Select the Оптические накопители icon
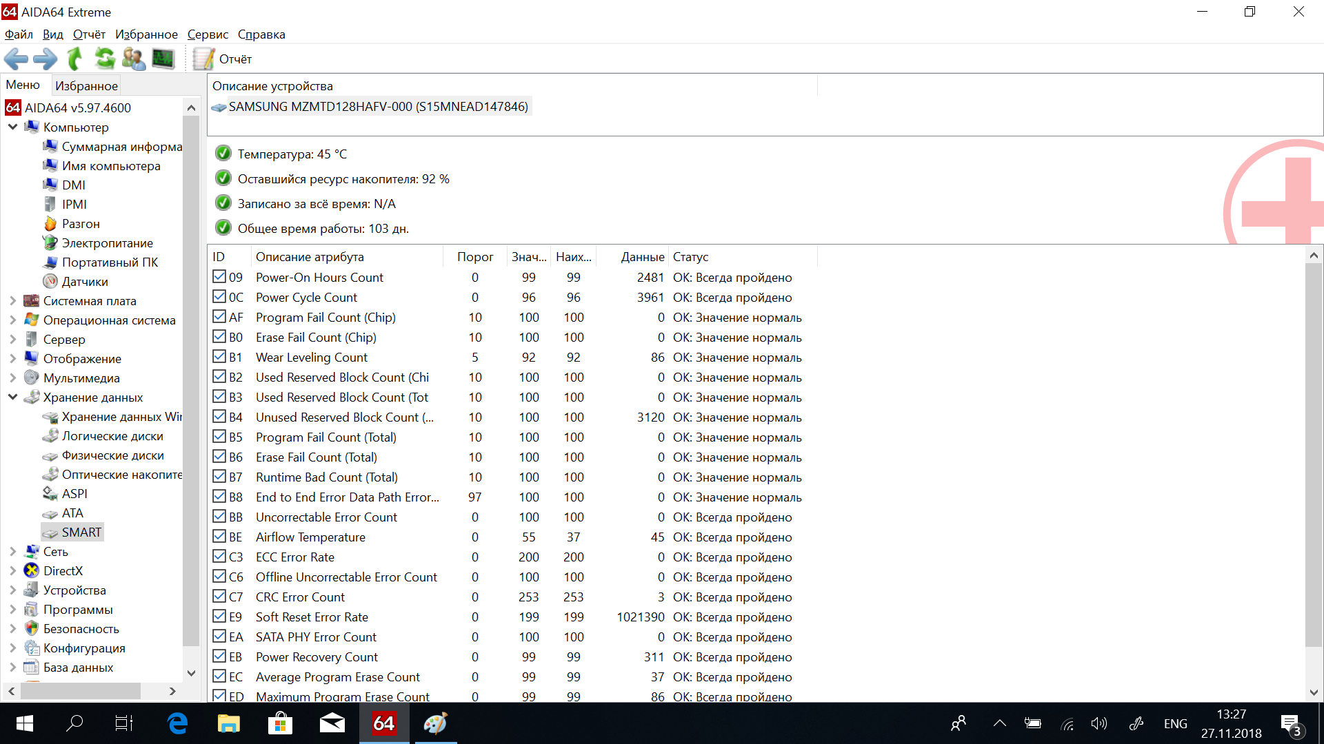Viewport: 1324px width, 744px height. (x=50, y=475)
